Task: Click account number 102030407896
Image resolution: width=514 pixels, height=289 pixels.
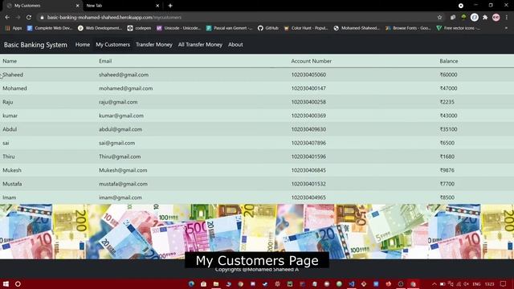Action: pos(308,143)
